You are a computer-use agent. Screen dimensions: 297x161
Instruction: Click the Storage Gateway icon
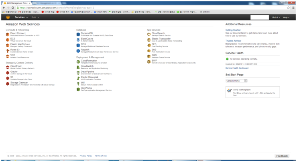pyautogui.click(x=8, y=84)
